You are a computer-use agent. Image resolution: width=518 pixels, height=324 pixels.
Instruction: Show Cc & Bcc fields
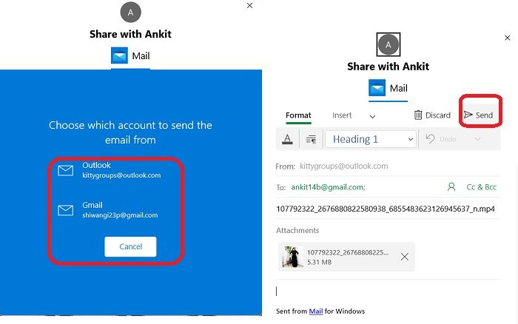coord(481,187)
